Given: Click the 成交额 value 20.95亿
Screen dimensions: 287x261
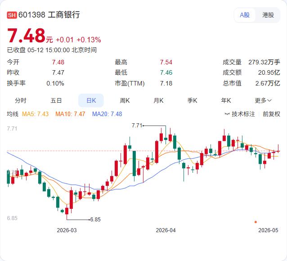Looking at the screenshot, I should pyautogui.click(x=269, y=72).
